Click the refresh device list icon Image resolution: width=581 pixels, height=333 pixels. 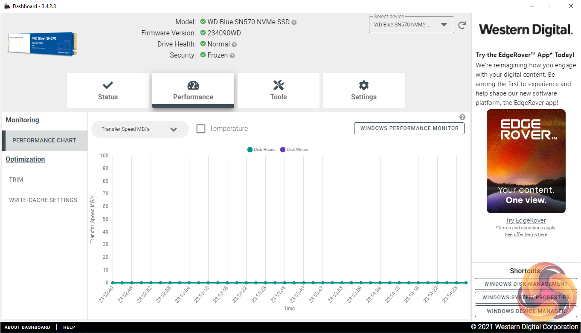[462, 25]
